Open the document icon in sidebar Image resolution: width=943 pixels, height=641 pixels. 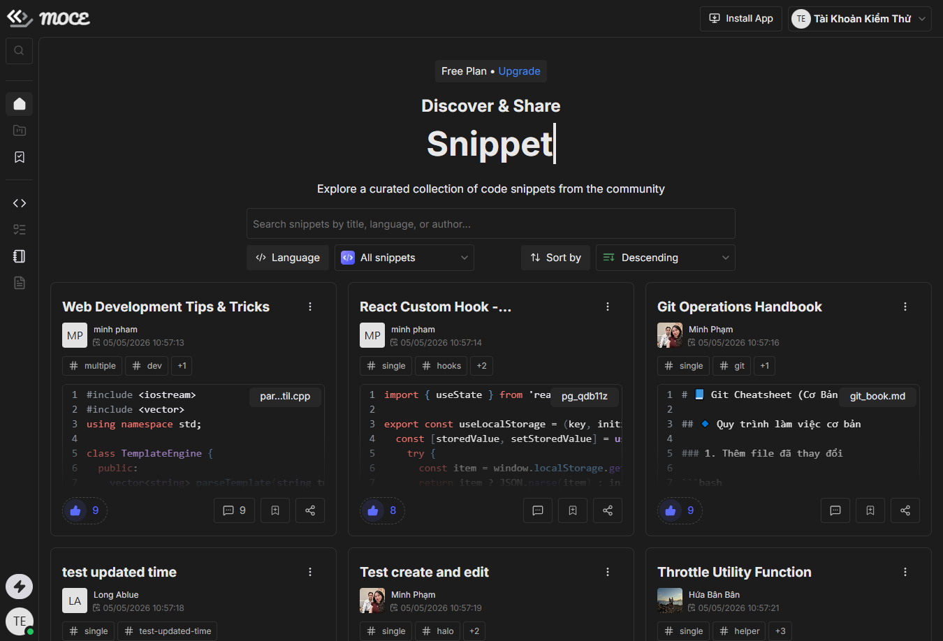pyautogui.click(x=20, y=283)
